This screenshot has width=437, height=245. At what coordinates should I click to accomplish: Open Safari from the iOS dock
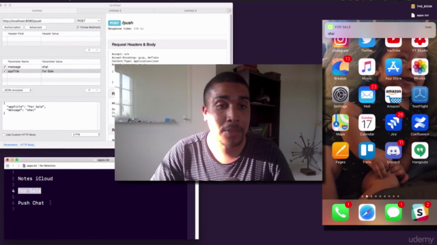pyautogui.click(x=367, y=212)
